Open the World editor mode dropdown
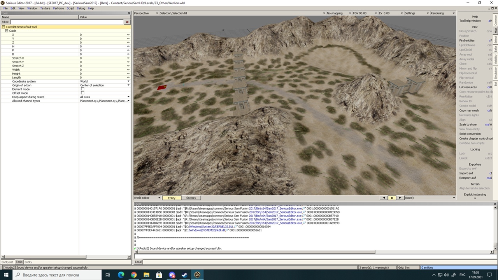This screenshot has width=498, height=280. [x=147, y=198]
